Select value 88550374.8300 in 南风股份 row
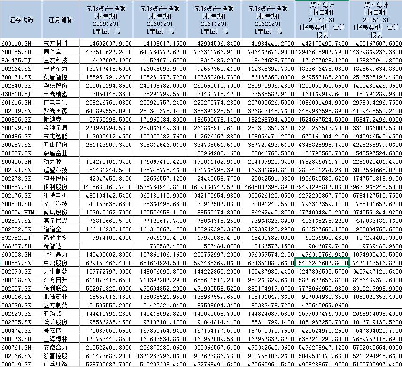This screenshot has width=402, height=367. tap(214, 212)
